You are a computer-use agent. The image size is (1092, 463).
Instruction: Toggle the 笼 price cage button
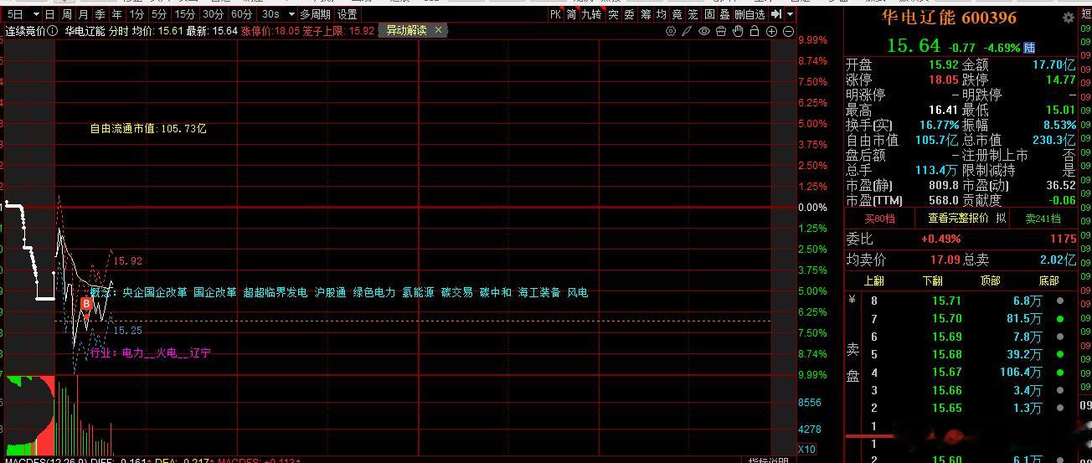(693, 14)
